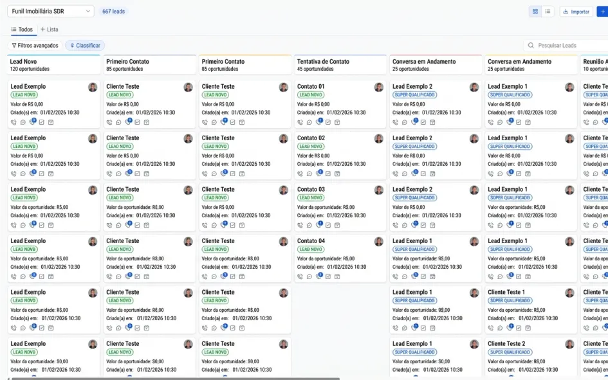Click the task checkbox icon on Contato 03

pyautogui.click(x=328, y=225)
